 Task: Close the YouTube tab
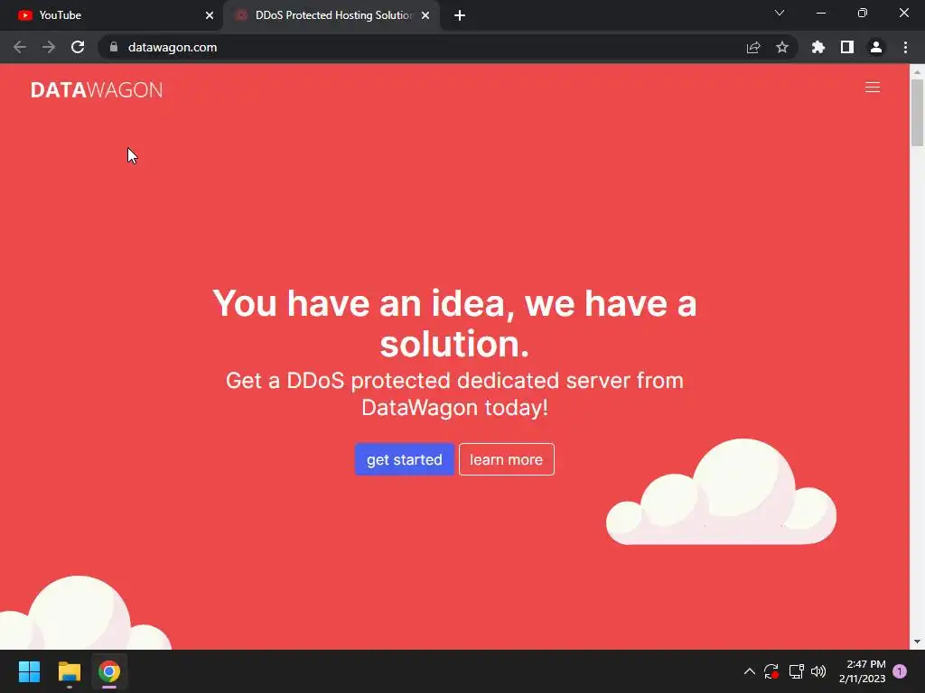[209, 15]
